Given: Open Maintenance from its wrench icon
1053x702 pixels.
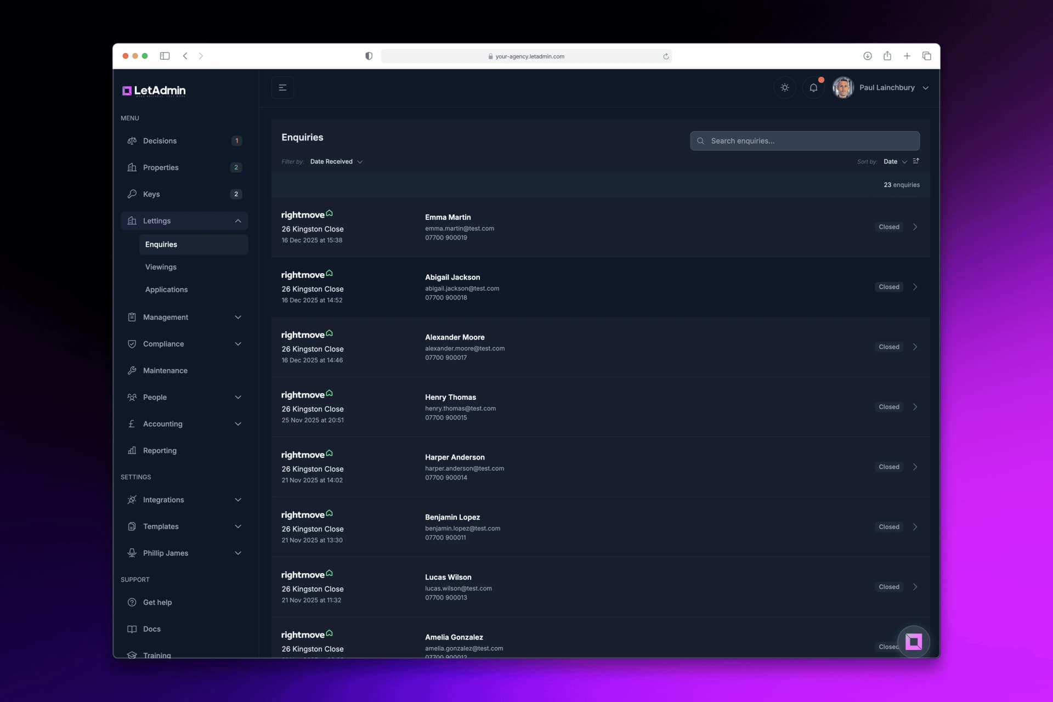Looking at the screenshot, I should pos(132,370).
